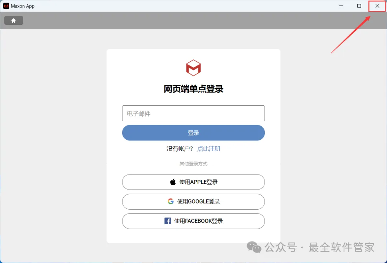Click the Maxon App logo in title bar
Viewport: 387px width, 263px height.
pyautogui.click(x=6, y=6)
